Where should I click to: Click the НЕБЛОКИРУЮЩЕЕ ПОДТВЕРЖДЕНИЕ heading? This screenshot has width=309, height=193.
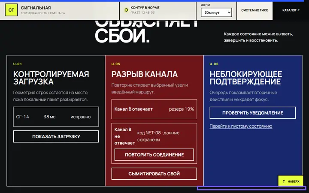246,78
